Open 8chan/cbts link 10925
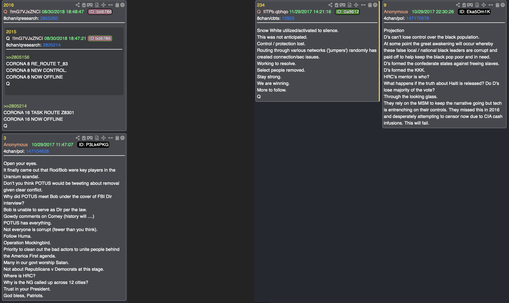Viewport: 509px width, 303px height. [288, 18]
